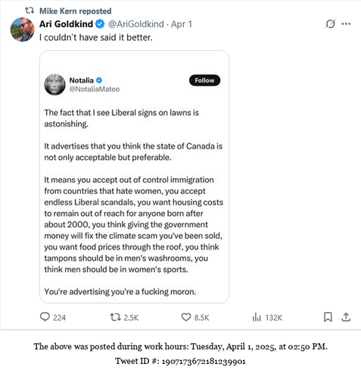Screen dimensions: 361x379
Task: Click the small repost icon beside Mike Kern
Action: [x=30, y=11]
